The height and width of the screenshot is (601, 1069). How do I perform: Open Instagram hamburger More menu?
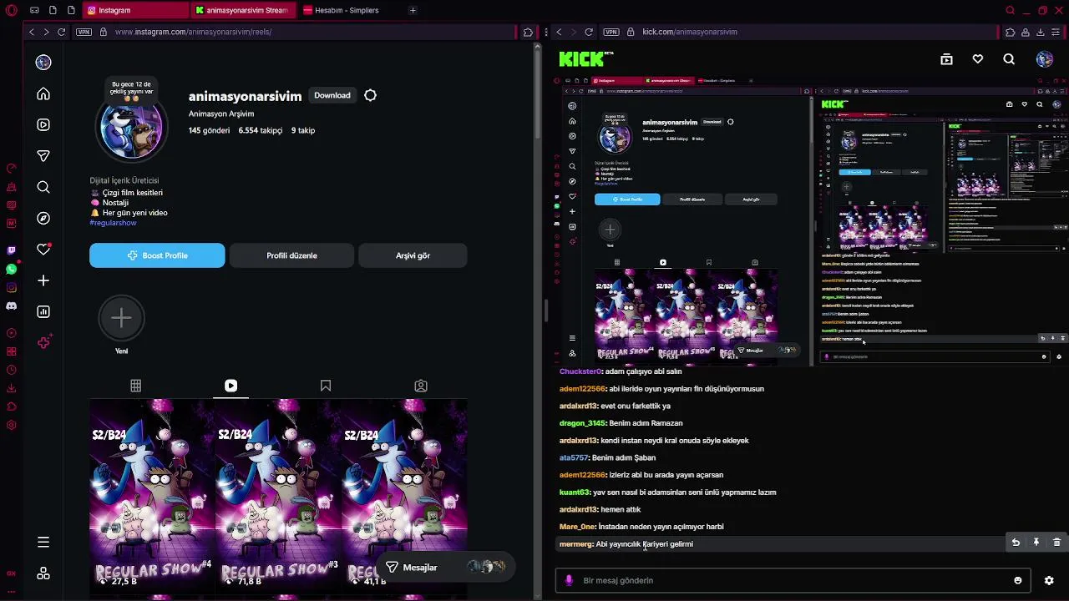tap(43, 543)
